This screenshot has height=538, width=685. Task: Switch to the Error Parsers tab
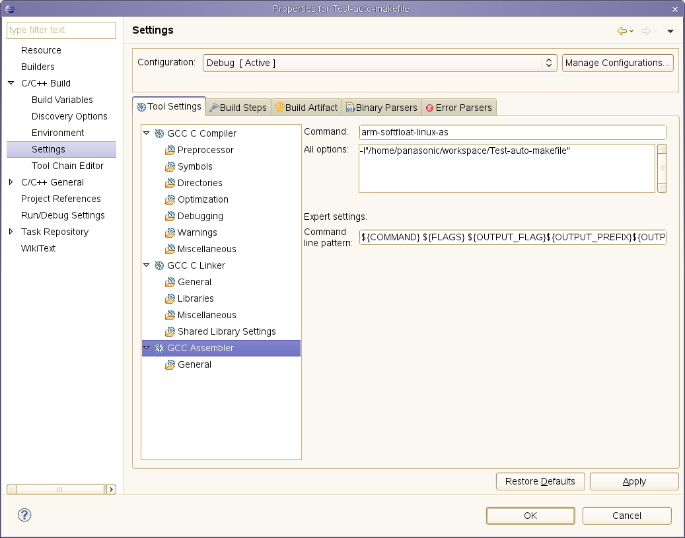tap(459, 108)
